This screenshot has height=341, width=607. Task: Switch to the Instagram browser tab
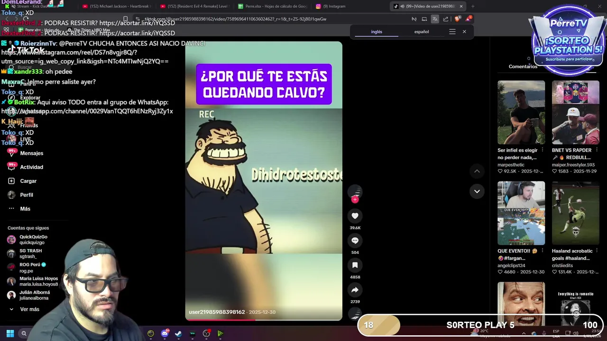click(x=351, y=6)
